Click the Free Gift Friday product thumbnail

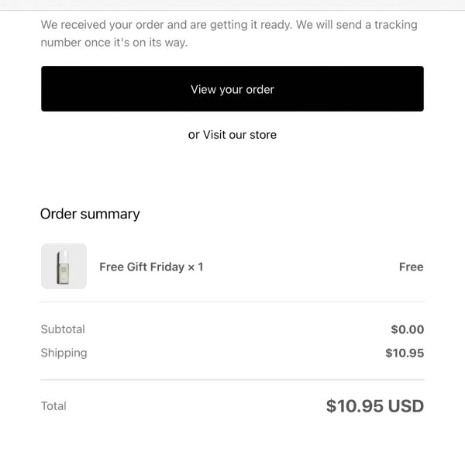[x=64, y=266]
